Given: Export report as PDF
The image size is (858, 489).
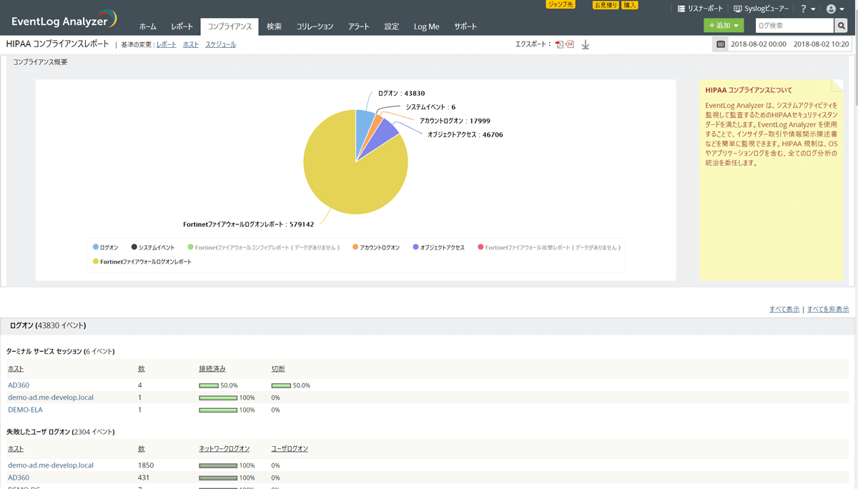Looking at the screenshot, I should pos(560,44).
